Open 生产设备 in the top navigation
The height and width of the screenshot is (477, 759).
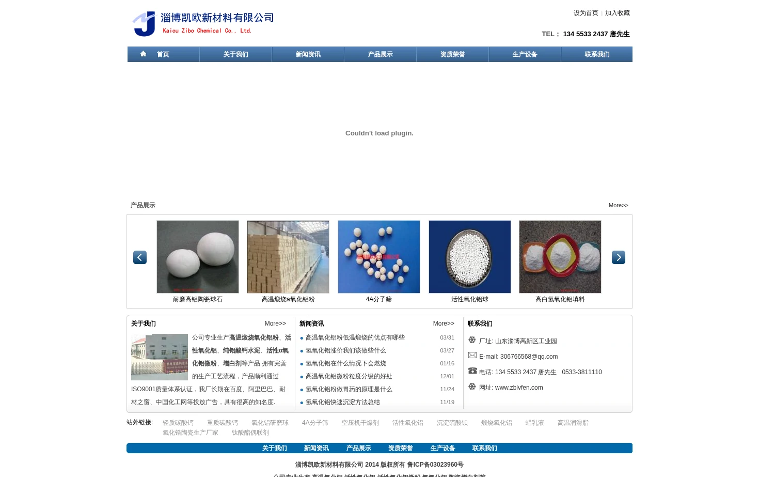[x=525, y=54]
